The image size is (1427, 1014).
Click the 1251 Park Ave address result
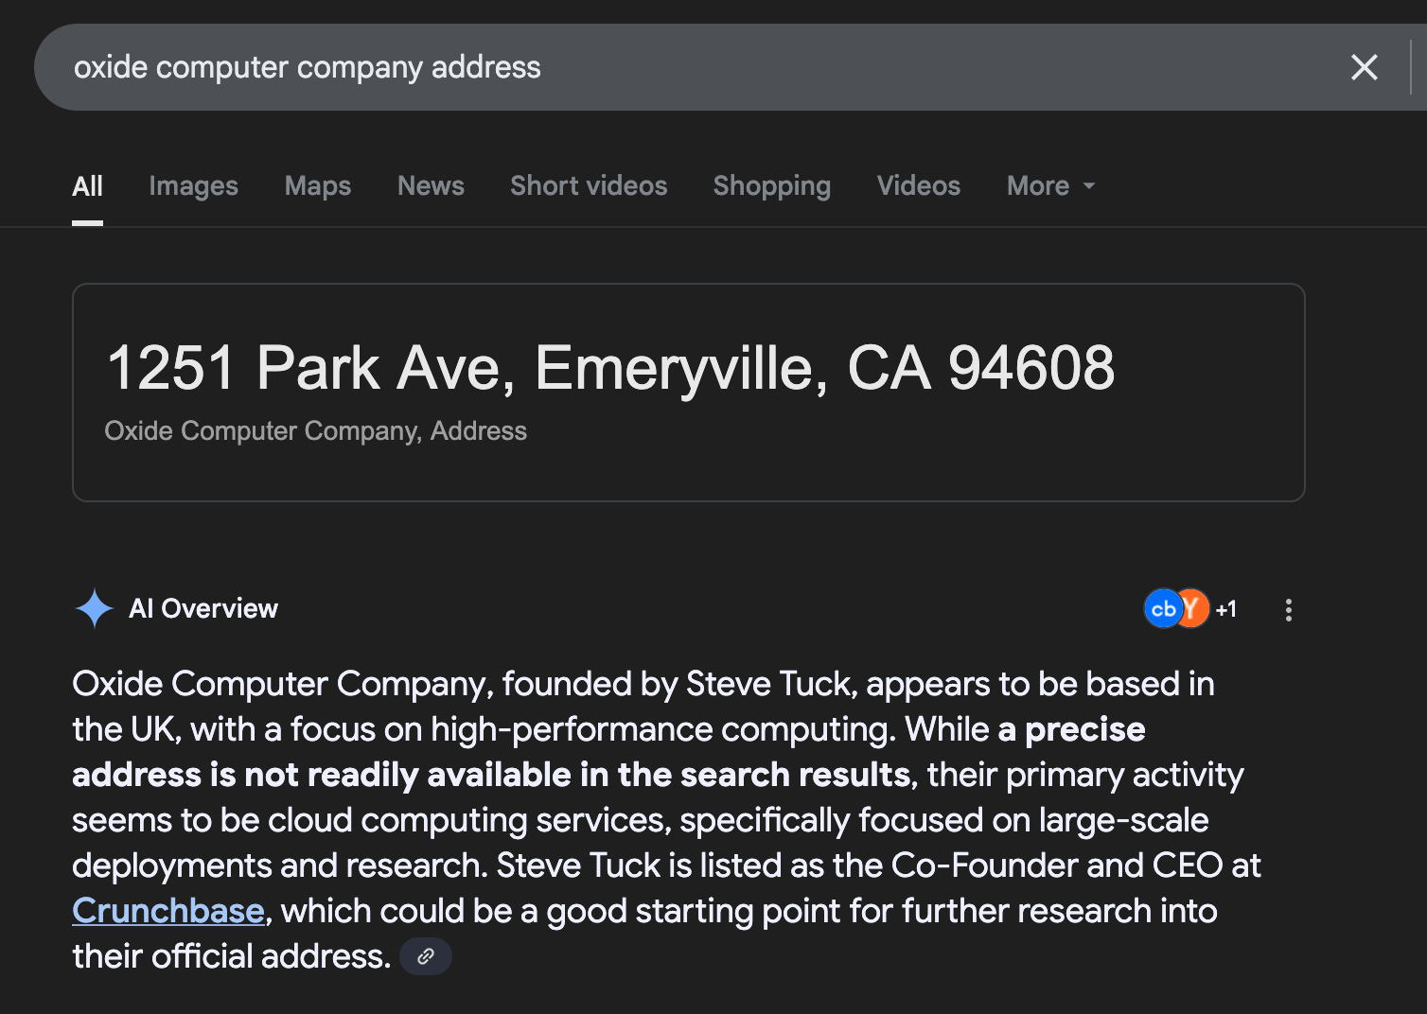point(610,368)
